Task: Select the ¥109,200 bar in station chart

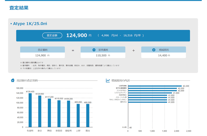Action: [x=69, y=114]
